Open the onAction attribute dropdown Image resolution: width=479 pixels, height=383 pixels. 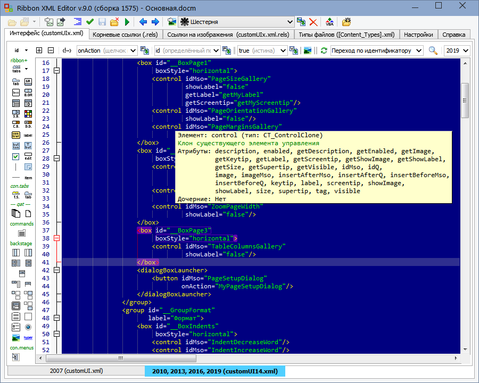pos(133,51)
